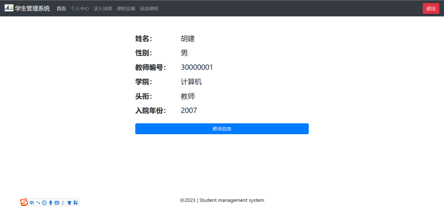444x206 pixels.
Task: Click the 姓名: label
Action: point(144,39)
